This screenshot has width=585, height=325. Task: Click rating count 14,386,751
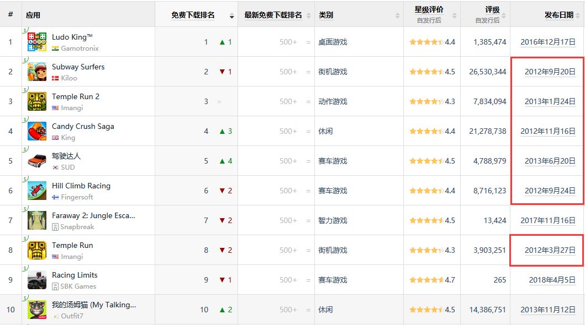click(488, 310)
